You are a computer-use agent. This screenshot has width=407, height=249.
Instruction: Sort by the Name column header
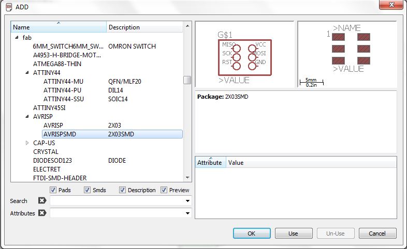pos(59,27)
